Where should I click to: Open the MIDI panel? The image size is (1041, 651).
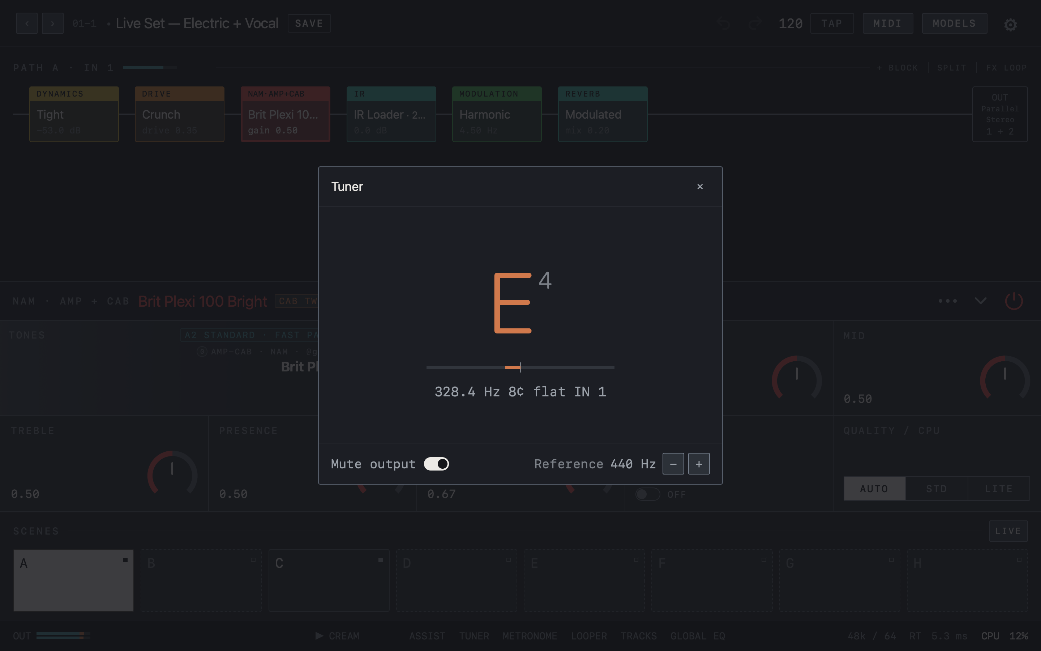pos(888,23)
